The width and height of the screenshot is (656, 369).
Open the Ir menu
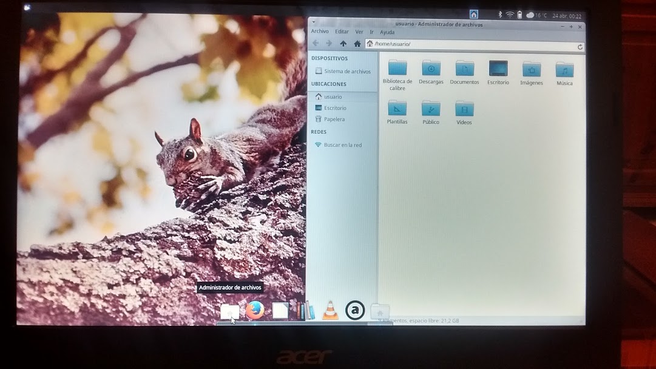pyautogui.click(x=371, y=32)
